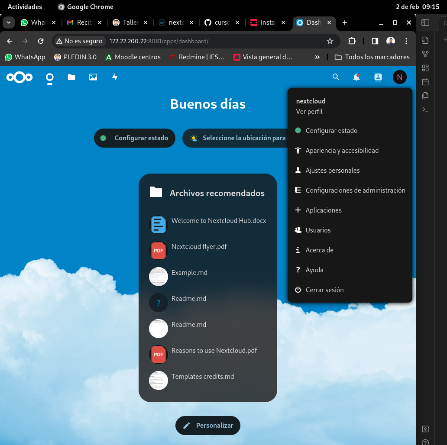
Task: Open the Contacts menu icon
Action: [x=378, y=77]
